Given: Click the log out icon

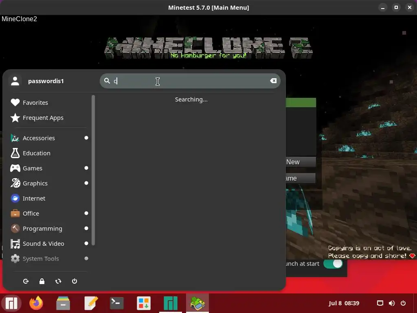Looking at the screenshot, I should pos(26,281).
